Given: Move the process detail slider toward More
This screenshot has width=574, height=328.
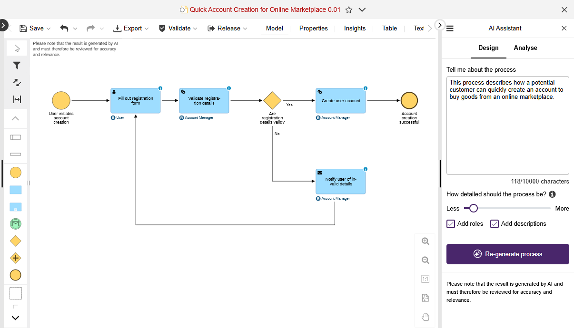Looking at the screenshot, I should 524,208.
